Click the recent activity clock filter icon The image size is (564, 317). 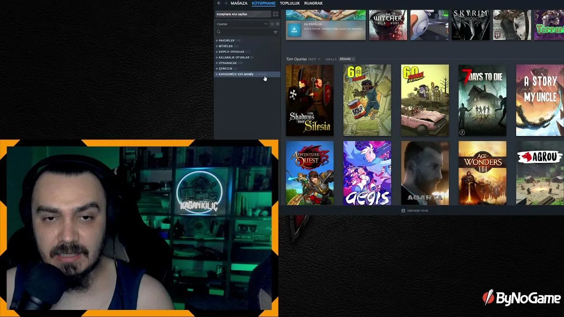pyautogui.click(x=272, y=24)
